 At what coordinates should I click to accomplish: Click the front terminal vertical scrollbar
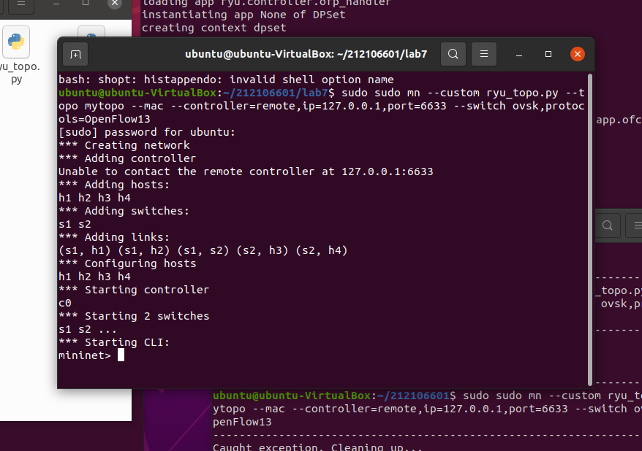coord(590,230)
